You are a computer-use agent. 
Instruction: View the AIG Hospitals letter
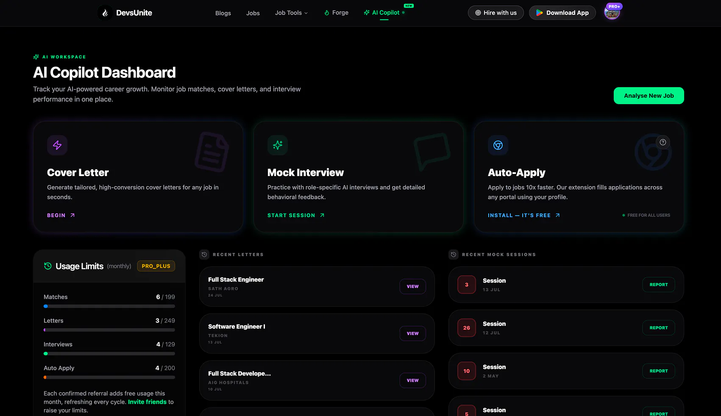click(x=413, y=380)
